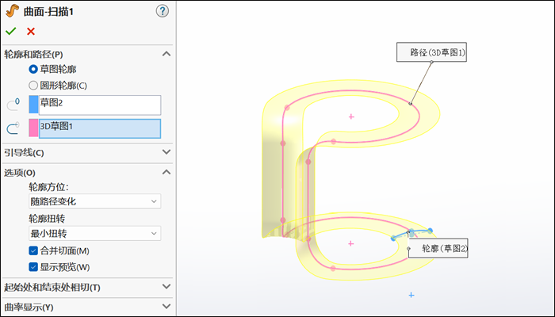
Task: Open the 轮廓扭转 dropdown showing 最小扭转
Action: pyautogui.click(x=94, y=233)
